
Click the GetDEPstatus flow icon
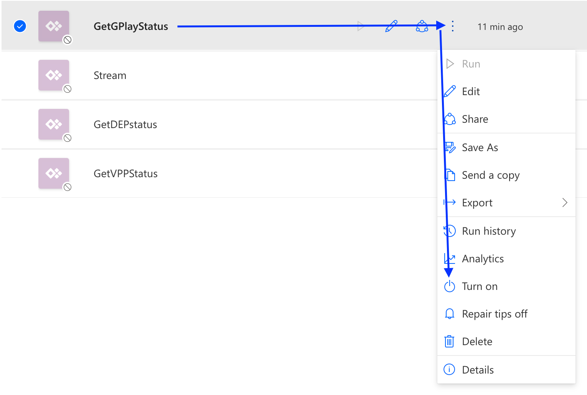[x=54, y=124]
